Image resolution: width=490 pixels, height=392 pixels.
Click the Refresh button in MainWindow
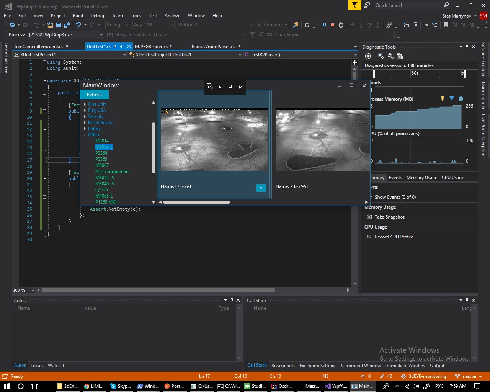(x=94, y=95)
